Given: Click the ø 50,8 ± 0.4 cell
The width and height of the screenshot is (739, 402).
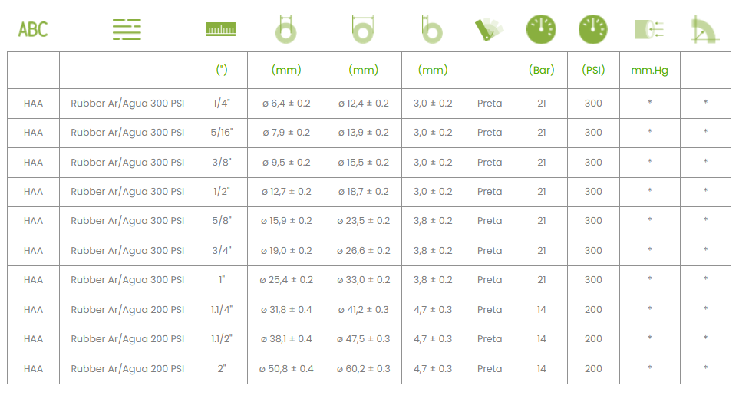Looking at the screenshot, I should click(286, 369).
